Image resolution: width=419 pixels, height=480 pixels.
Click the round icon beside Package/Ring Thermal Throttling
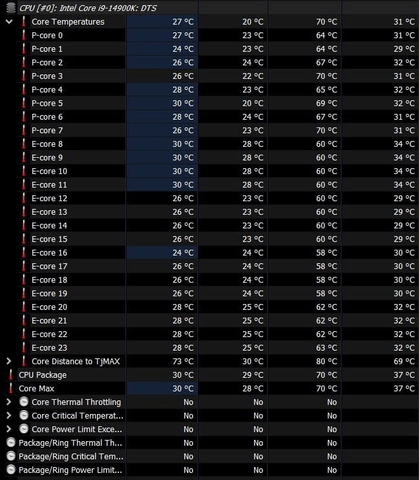click(11, 442)
